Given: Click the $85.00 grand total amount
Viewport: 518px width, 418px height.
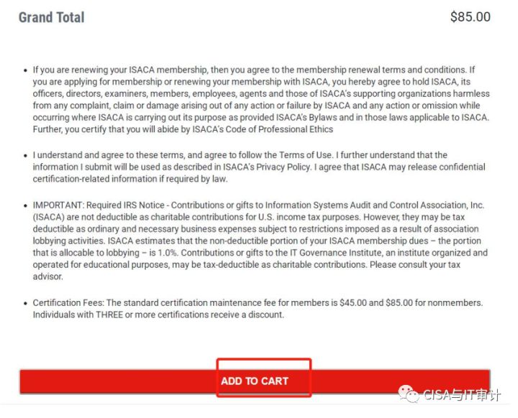Looking at the screenshot, I should (470, 17).
